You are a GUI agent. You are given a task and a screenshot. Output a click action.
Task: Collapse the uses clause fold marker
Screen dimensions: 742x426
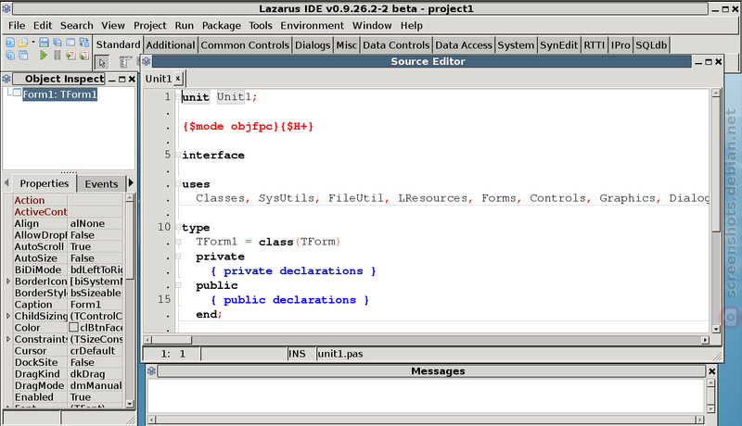point(178,183)
